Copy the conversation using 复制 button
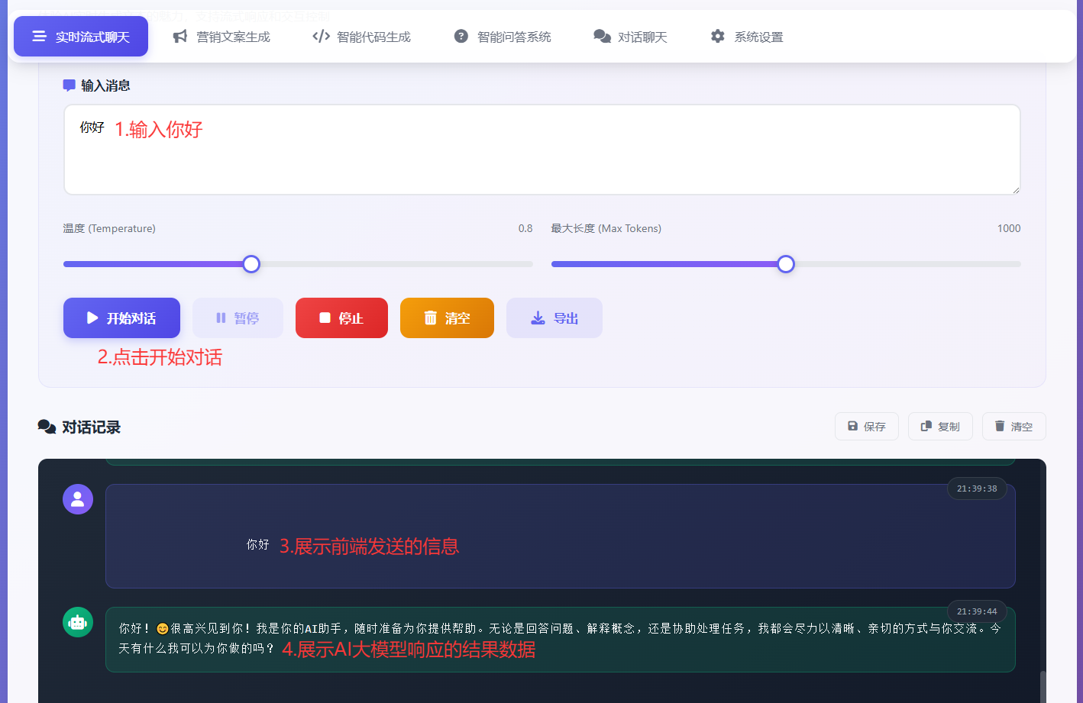 pos(940,427)
